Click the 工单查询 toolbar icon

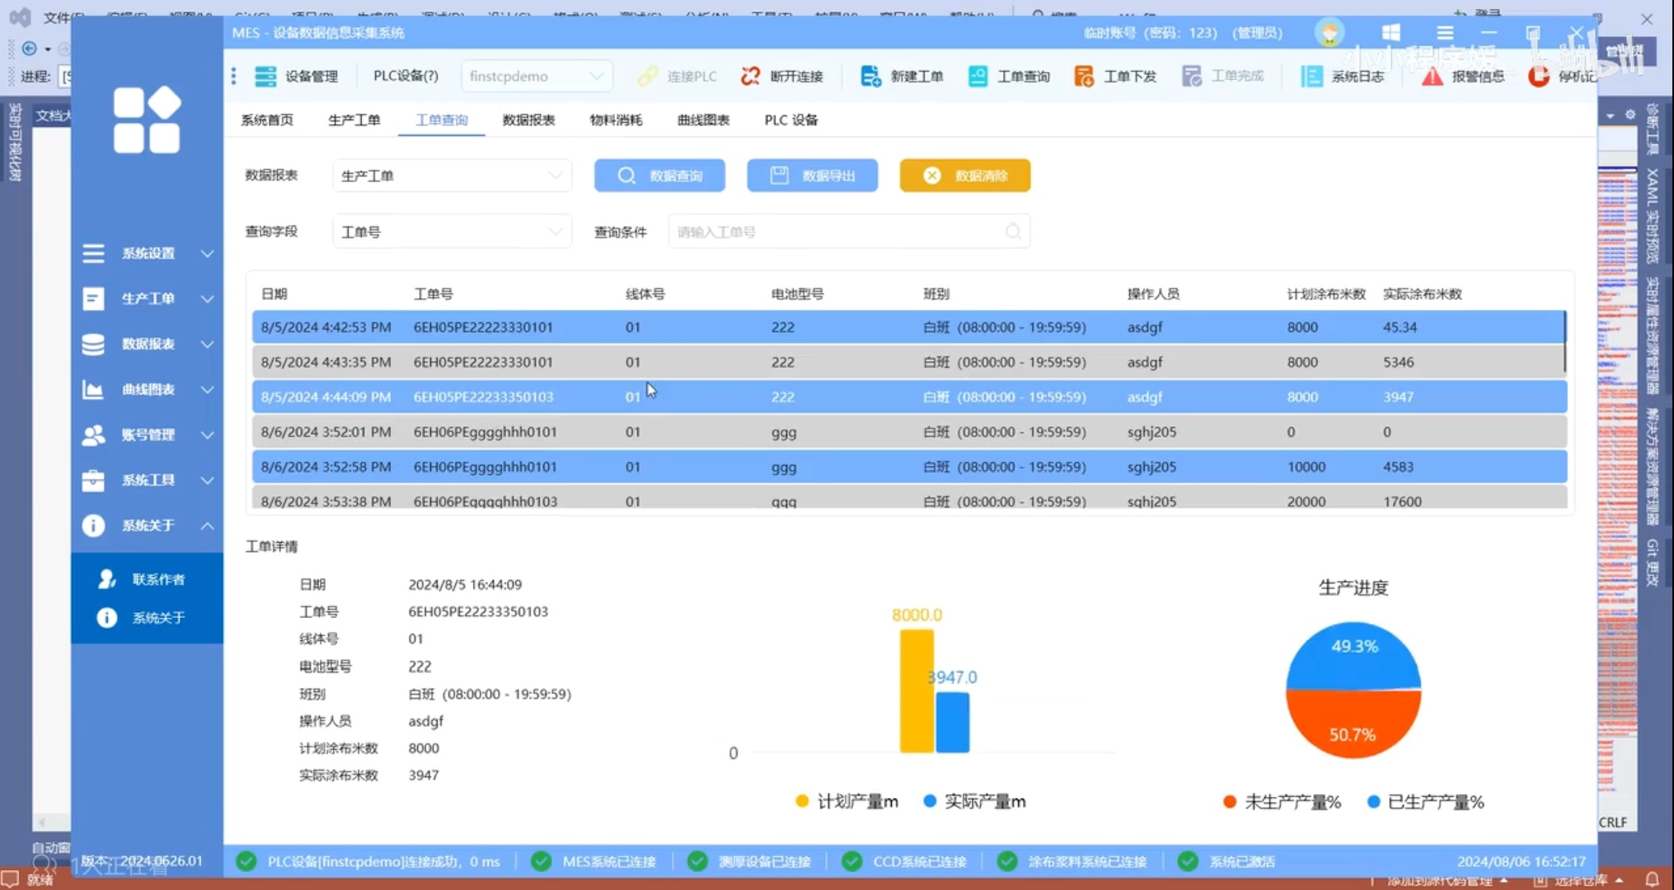point(978,76)
